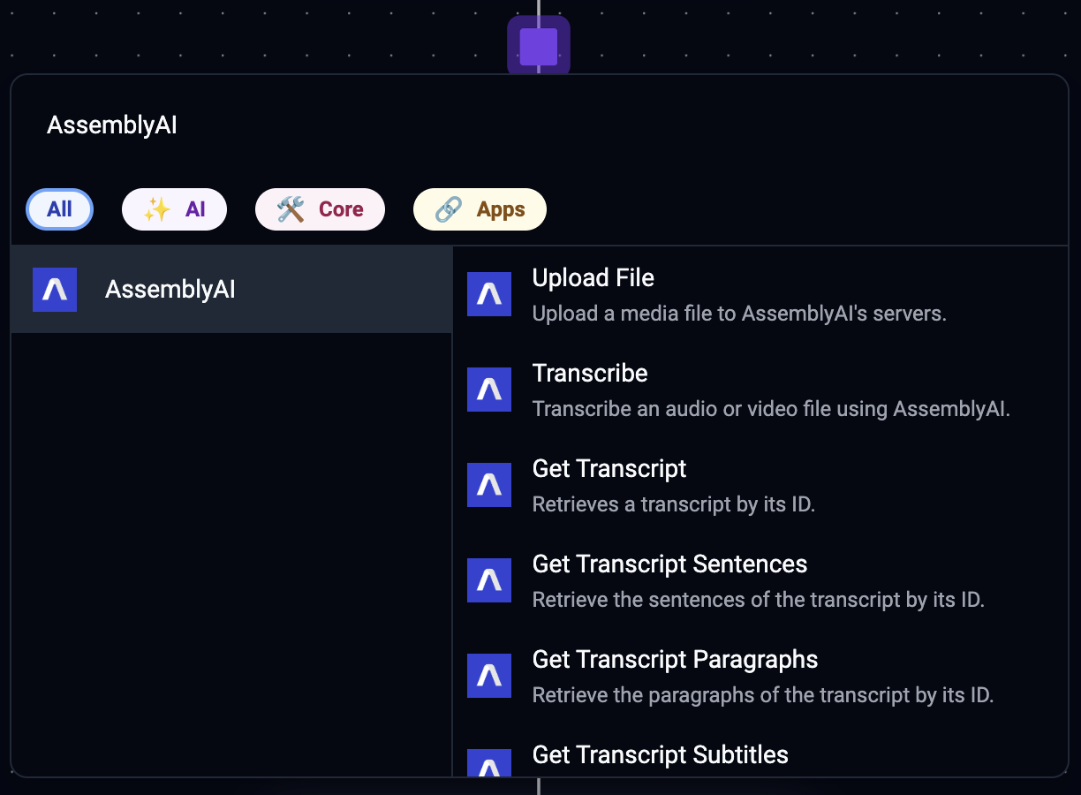Switch to the Core filter tab
This screenshot has height=795, width=1081.
pos(320,209)
